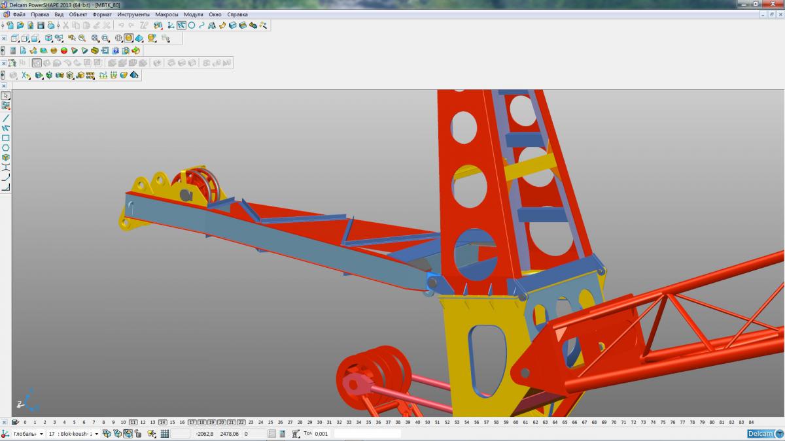Image resolution: width=785 pixels, height=441 pixels.
Task: Open the levels manager icon before level 0
Action: 15,422
